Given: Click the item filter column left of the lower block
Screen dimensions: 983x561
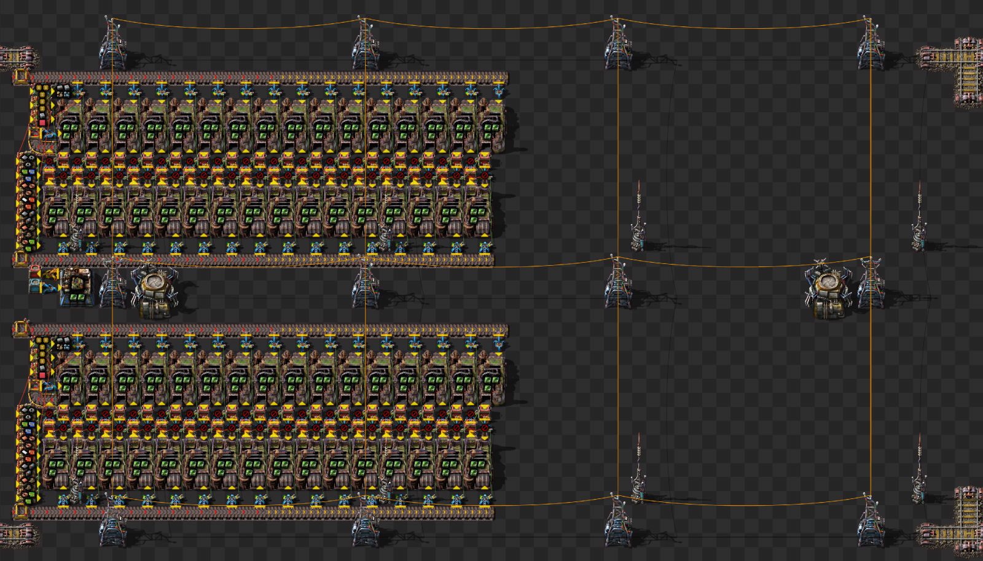Looking at the screenshot, I should (x=28, y=455).
